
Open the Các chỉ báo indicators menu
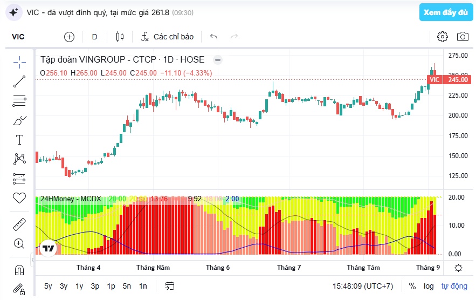click(x=167, y=37)
